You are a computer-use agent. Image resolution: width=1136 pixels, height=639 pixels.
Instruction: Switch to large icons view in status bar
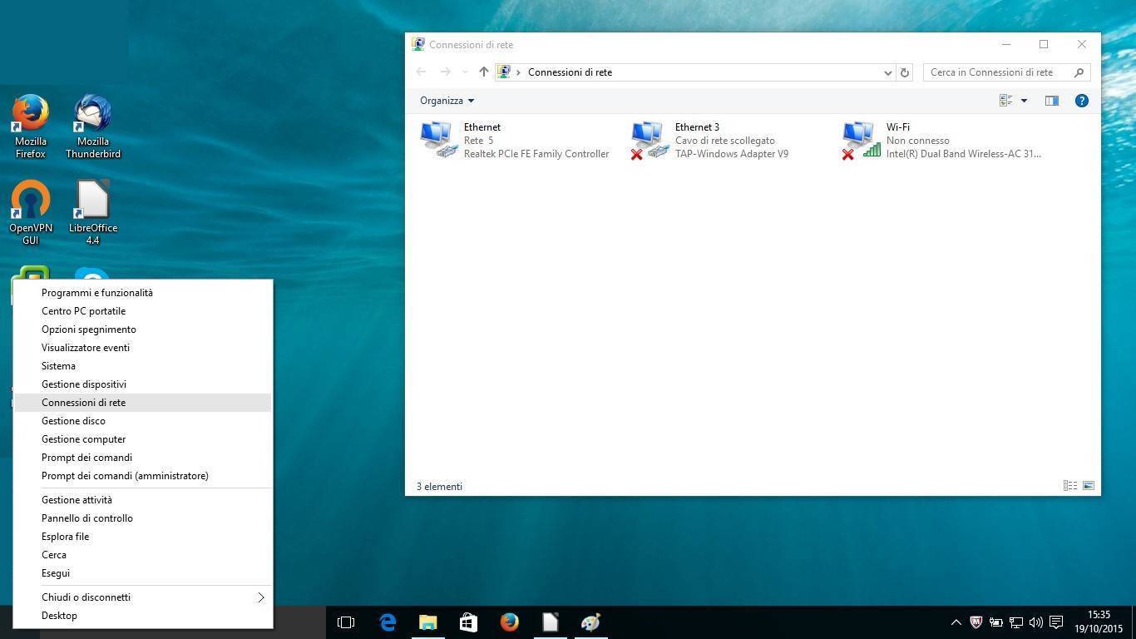[1089, 486]
